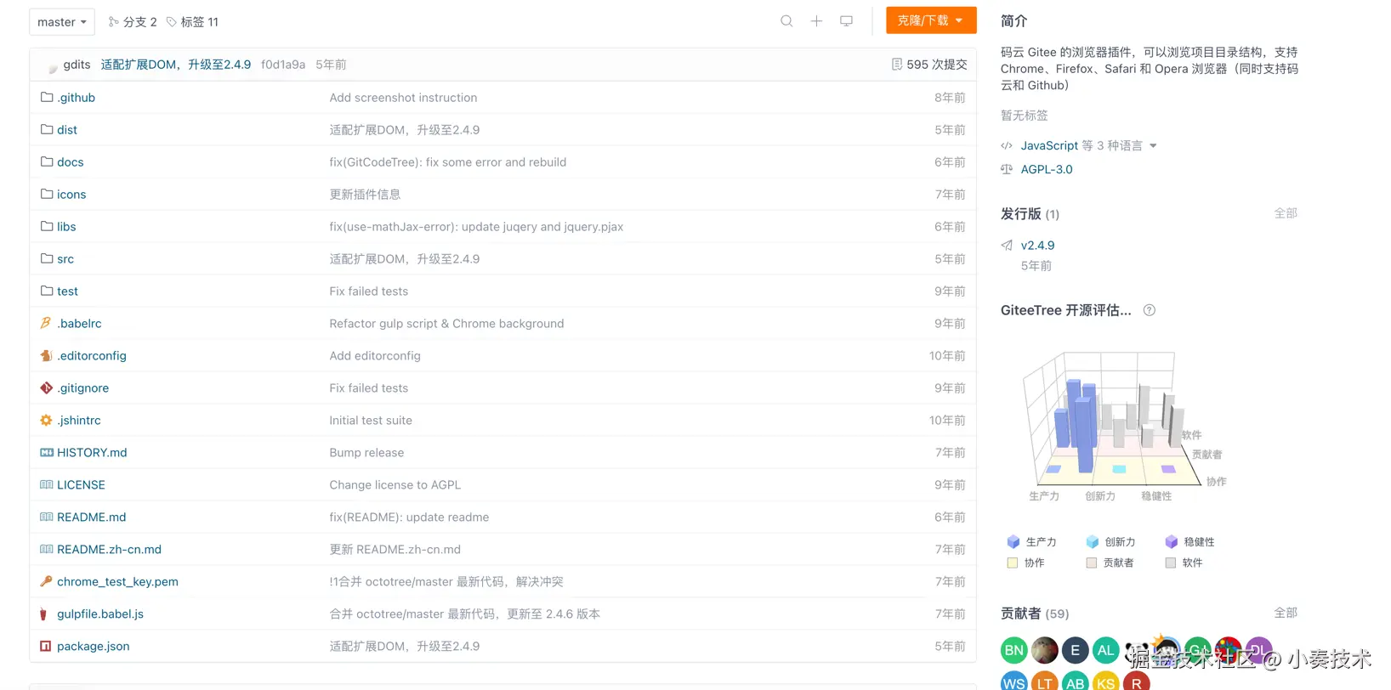
Task: Open the .github folder
Action: (x=76, y=98)
